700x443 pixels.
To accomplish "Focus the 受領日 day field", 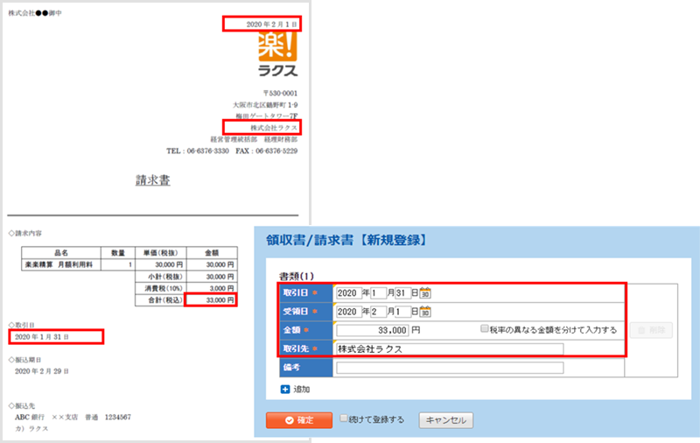I will coord(402,312).
